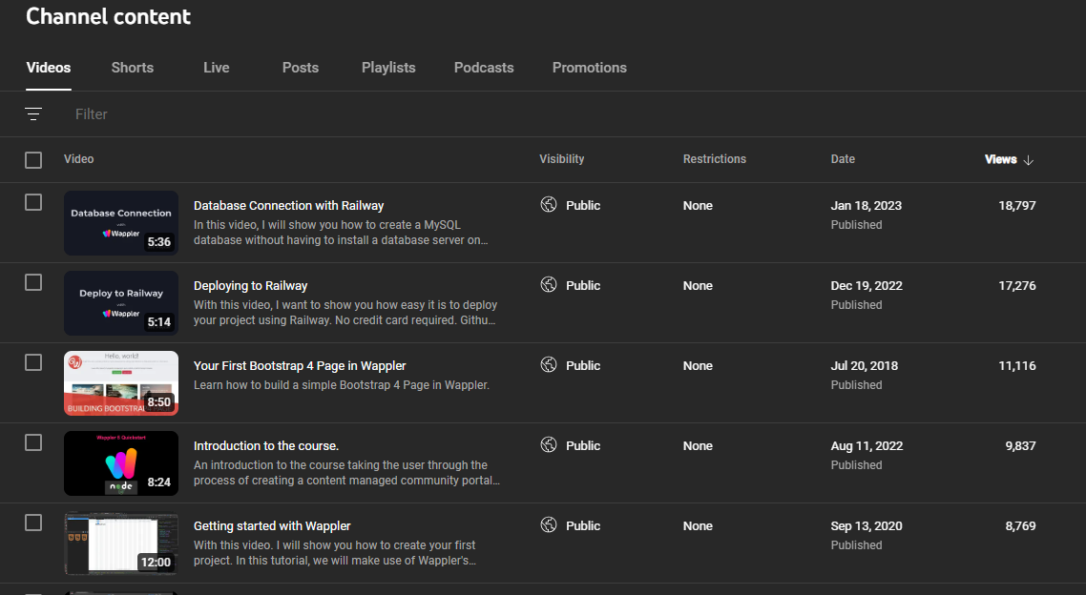Click the Dec 19, 2022 date
1086x595 pixels.
867,286
